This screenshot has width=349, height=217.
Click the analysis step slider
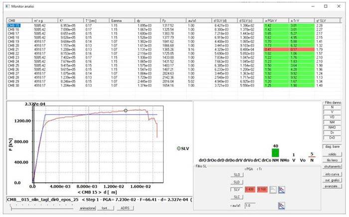[42, 207]
